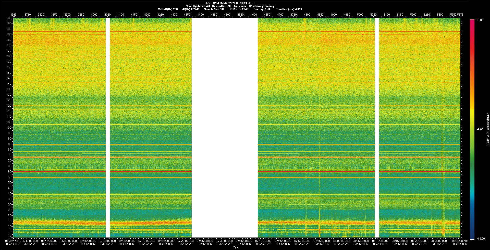Viewport: 490px width, 250px height.
Task: Click the 100 Hz tick on frequency axis
Action: point(9,128)
